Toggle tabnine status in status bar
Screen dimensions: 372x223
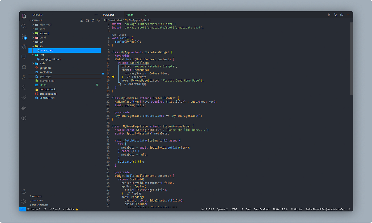coord(71,209)
